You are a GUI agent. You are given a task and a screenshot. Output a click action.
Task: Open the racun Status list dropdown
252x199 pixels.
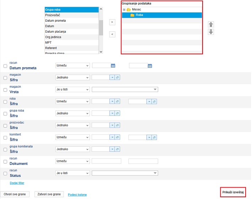click(x=155, y=173)
